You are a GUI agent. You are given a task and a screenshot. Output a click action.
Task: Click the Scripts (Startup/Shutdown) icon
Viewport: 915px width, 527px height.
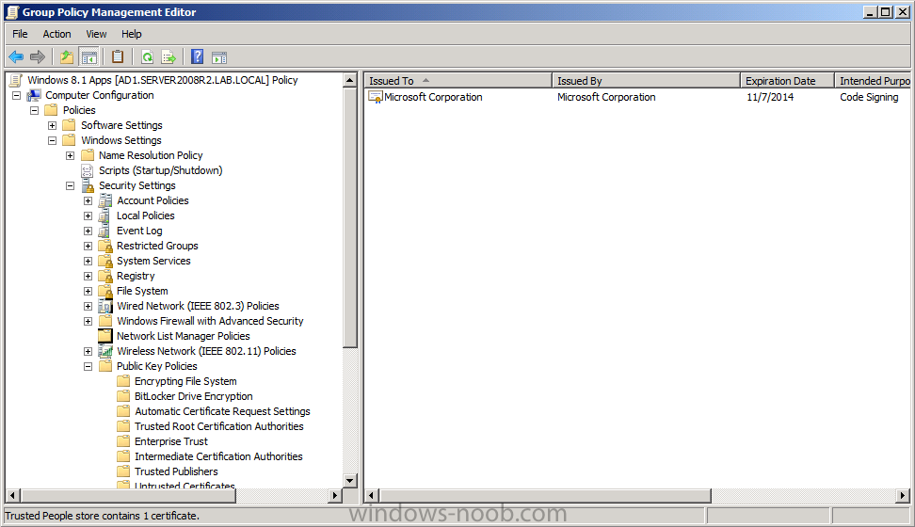[88, 170]
